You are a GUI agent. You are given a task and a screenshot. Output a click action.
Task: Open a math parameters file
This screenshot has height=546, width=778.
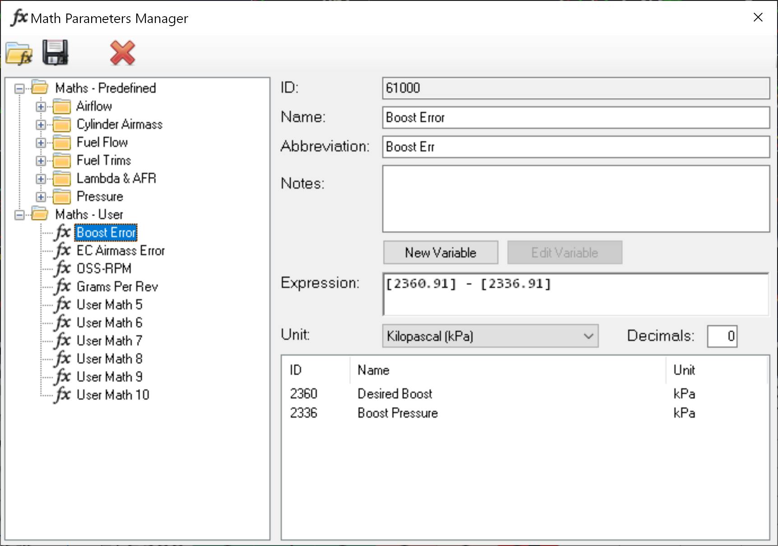pos(19,53)
